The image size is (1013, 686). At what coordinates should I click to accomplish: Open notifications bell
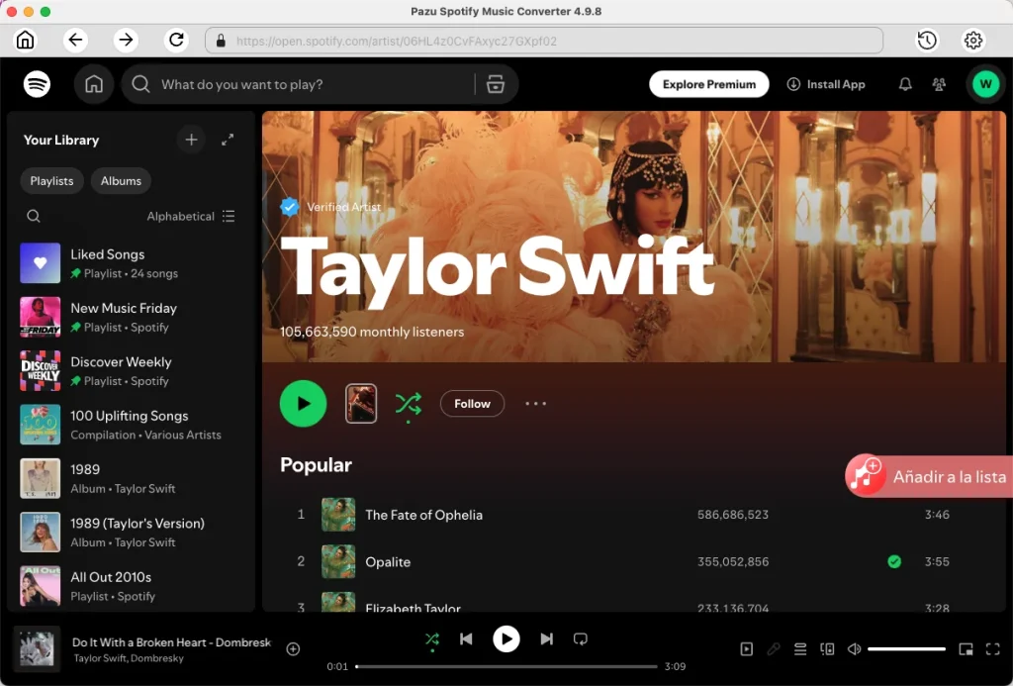[904, 84]
